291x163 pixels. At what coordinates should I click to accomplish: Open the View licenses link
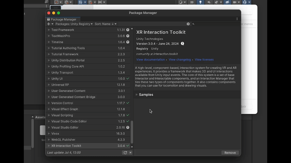[x=204, y=59]
